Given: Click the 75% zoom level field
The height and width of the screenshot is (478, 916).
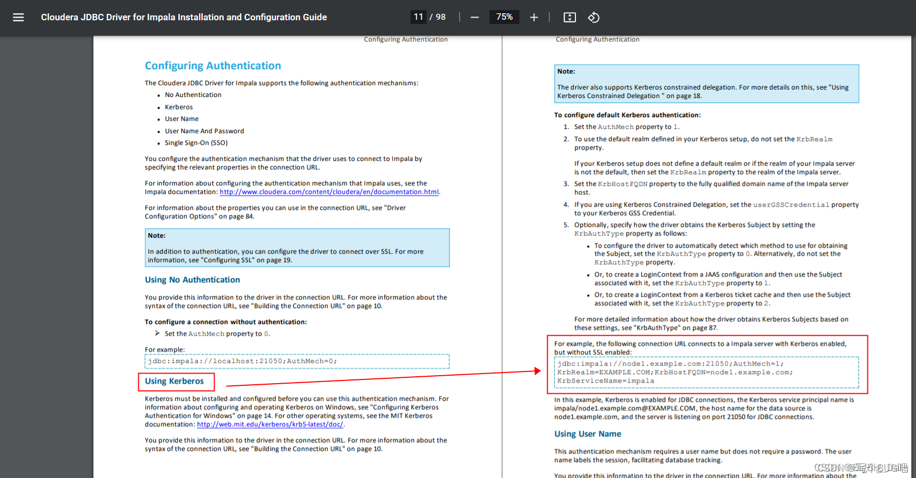Looking at the screenshot, I should tap(504, 17).
